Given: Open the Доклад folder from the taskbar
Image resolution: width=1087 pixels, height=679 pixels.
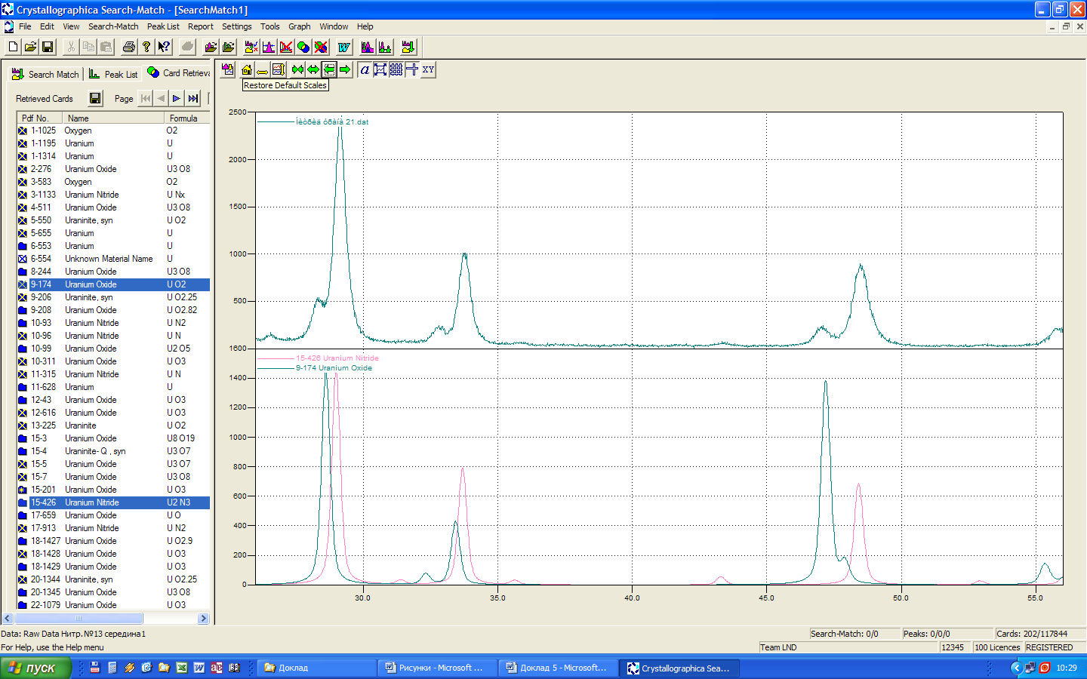Looking at the screenshot, I should (x=316, y=668).
